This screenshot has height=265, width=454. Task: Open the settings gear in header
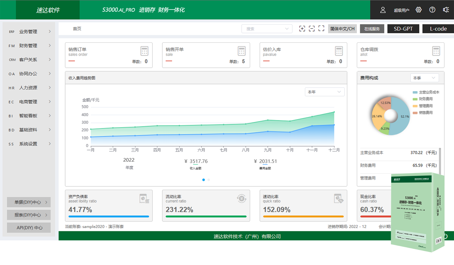pyautogui.click(x=418, y=10)
